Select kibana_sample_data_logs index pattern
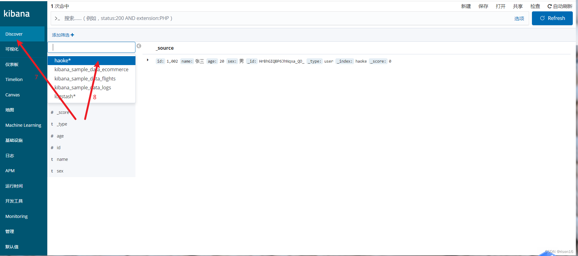The height and width of the screenshot is (256, 578). click(92, 87)
